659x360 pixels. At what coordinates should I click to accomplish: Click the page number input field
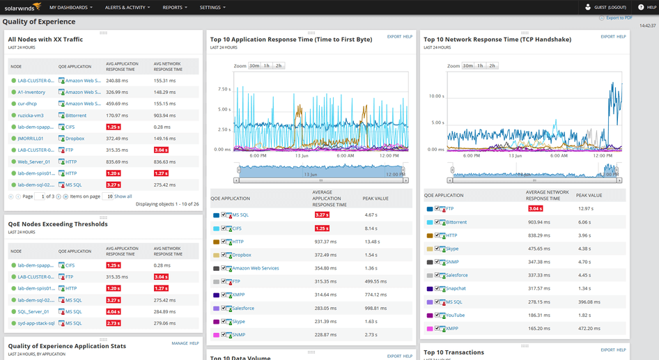point(40,197)
